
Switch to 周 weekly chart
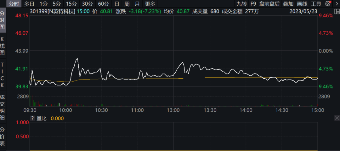point(127,4)
